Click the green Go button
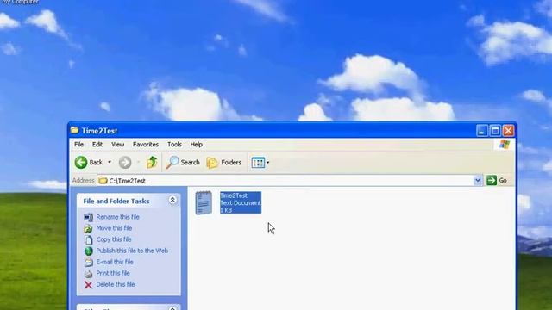The width and height of the screenshot is (552, 310). (x=497, y=181)
